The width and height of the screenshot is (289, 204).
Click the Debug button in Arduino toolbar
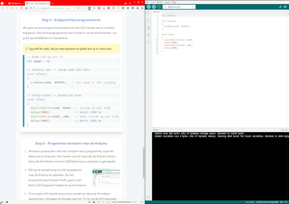(x=159, y=7)
